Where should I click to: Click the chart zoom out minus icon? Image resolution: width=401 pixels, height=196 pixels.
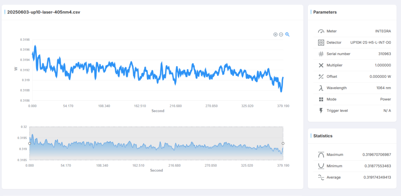tap(281, 34)
